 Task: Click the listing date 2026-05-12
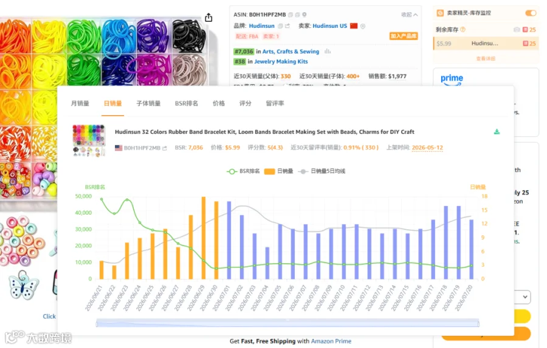click(x=427, y=147)
